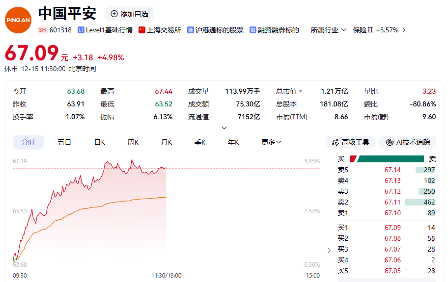Screen dimensions: 448x282
Task: Click the AI技术追踪 target icon
Action: 390,142
